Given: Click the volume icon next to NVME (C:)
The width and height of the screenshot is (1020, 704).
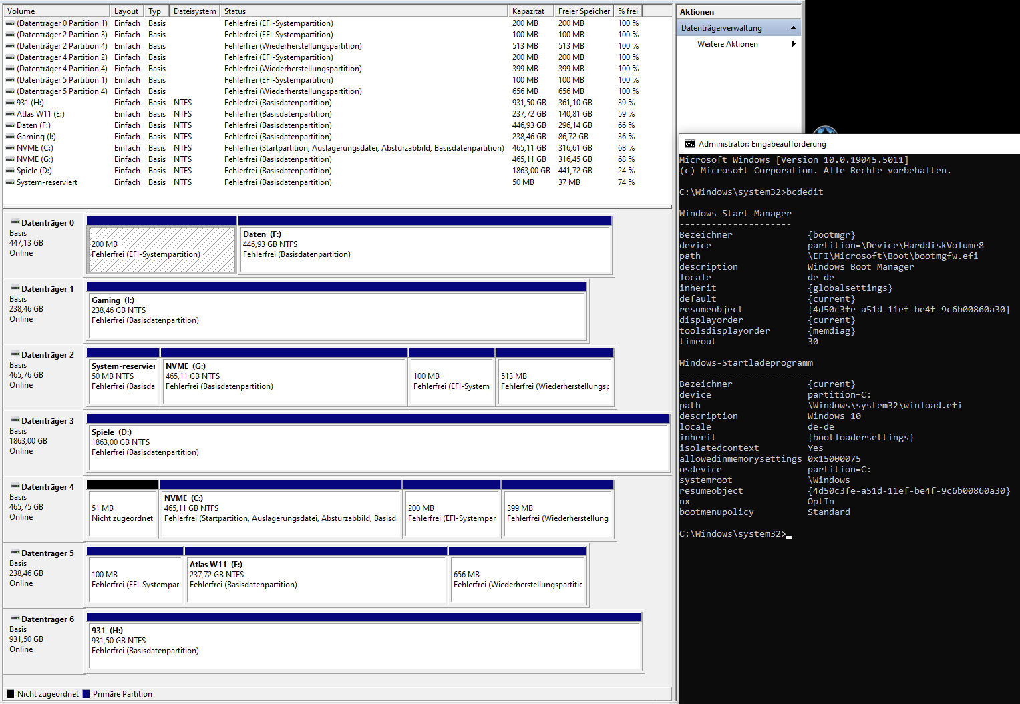Looking at the screenshot, I should point(10,148).
